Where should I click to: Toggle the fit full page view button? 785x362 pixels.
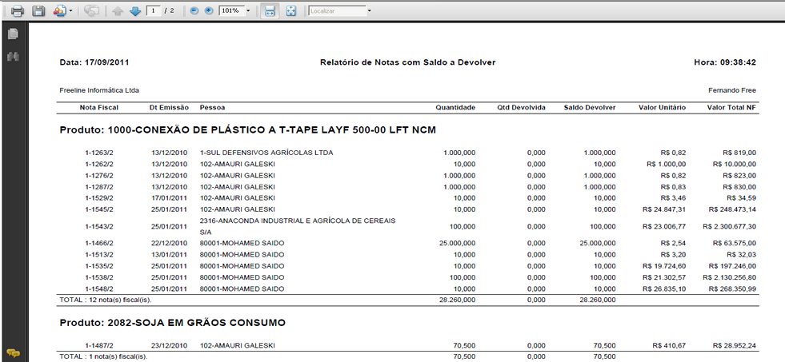click(x=290, y=11)
